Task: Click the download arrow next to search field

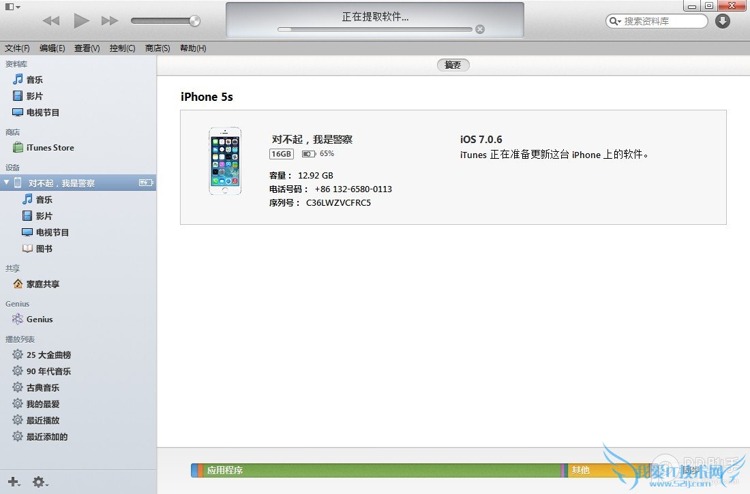Action: 721,21
